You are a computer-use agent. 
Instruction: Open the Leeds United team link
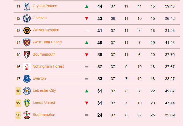(x=44, y=102)
